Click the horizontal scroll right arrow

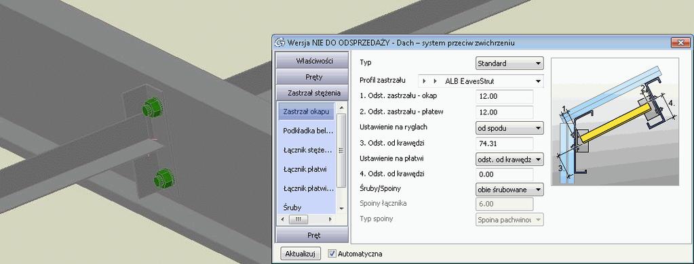(x=330, y=219)
